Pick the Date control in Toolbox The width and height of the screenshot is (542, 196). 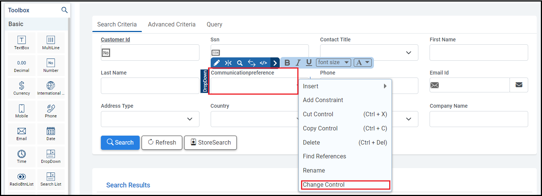tap(51, 134)
